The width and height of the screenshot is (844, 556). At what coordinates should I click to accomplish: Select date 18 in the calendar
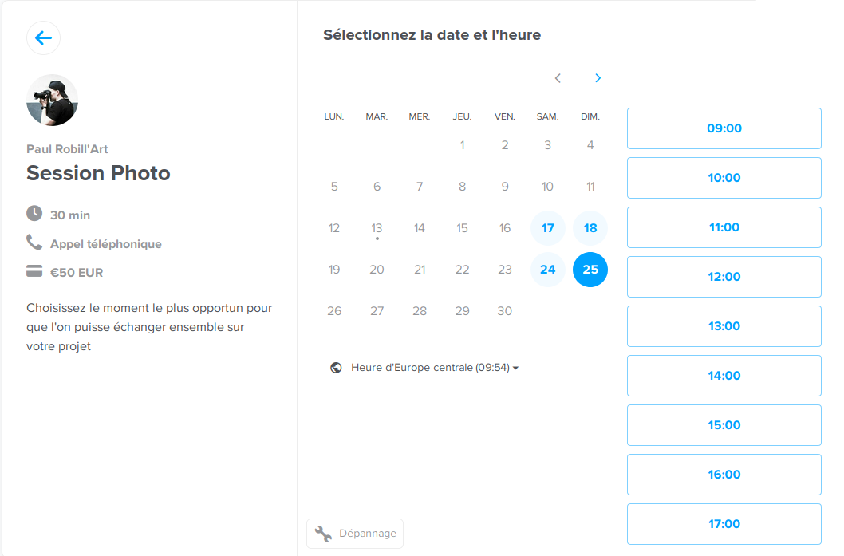(x=590, y=228)
